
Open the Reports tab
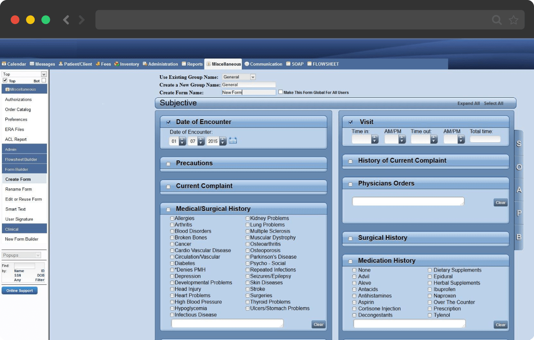pos(192,64)
